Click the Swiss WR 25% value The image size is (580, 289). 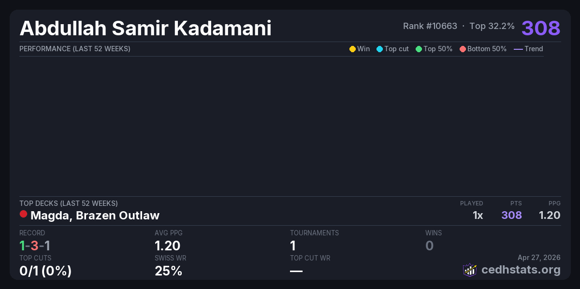pyautogui.click(x=168, y=271)
